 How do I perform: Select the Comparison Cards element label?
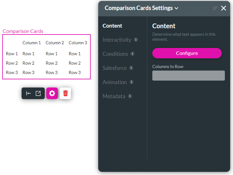click(x=23, y=31)
